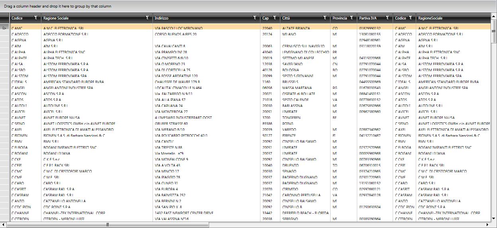Open filter for Codice column beside Ragione Sociale
Screen dimensions: 497x228
click(36, 18)
